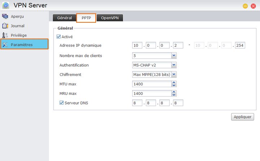Close the VPN Server window

(253, 6)
